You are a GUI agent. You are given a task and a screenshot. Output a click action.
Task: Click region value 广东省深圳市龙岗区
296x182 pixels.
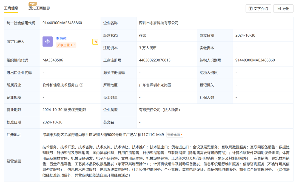click(x=155, y=85)
